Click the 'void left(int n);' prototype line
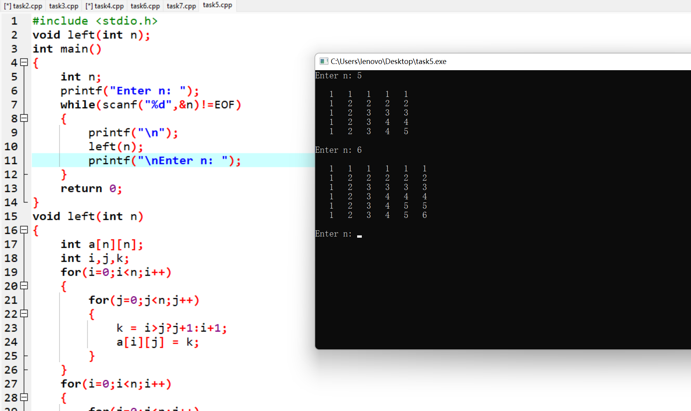 click(91, 35)
